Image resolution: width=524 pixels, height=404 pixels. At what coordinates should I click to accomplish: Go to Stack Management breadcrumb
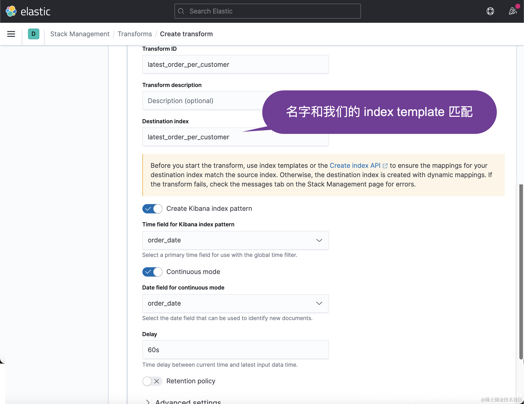pyautogui.click(x=80, y=34)
